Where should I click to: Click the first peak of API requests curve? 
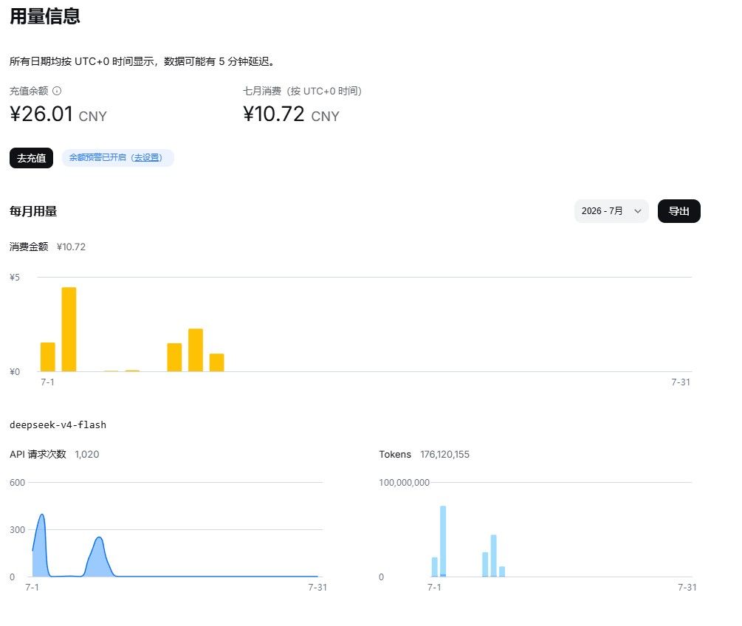(x=42, y=515)
